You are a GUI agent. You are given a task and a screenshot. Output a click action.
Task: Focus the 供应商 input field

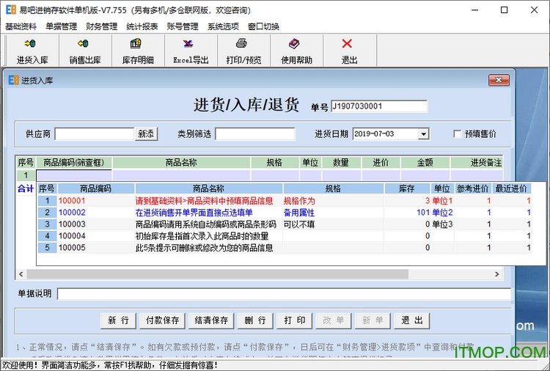click(95, 134)
